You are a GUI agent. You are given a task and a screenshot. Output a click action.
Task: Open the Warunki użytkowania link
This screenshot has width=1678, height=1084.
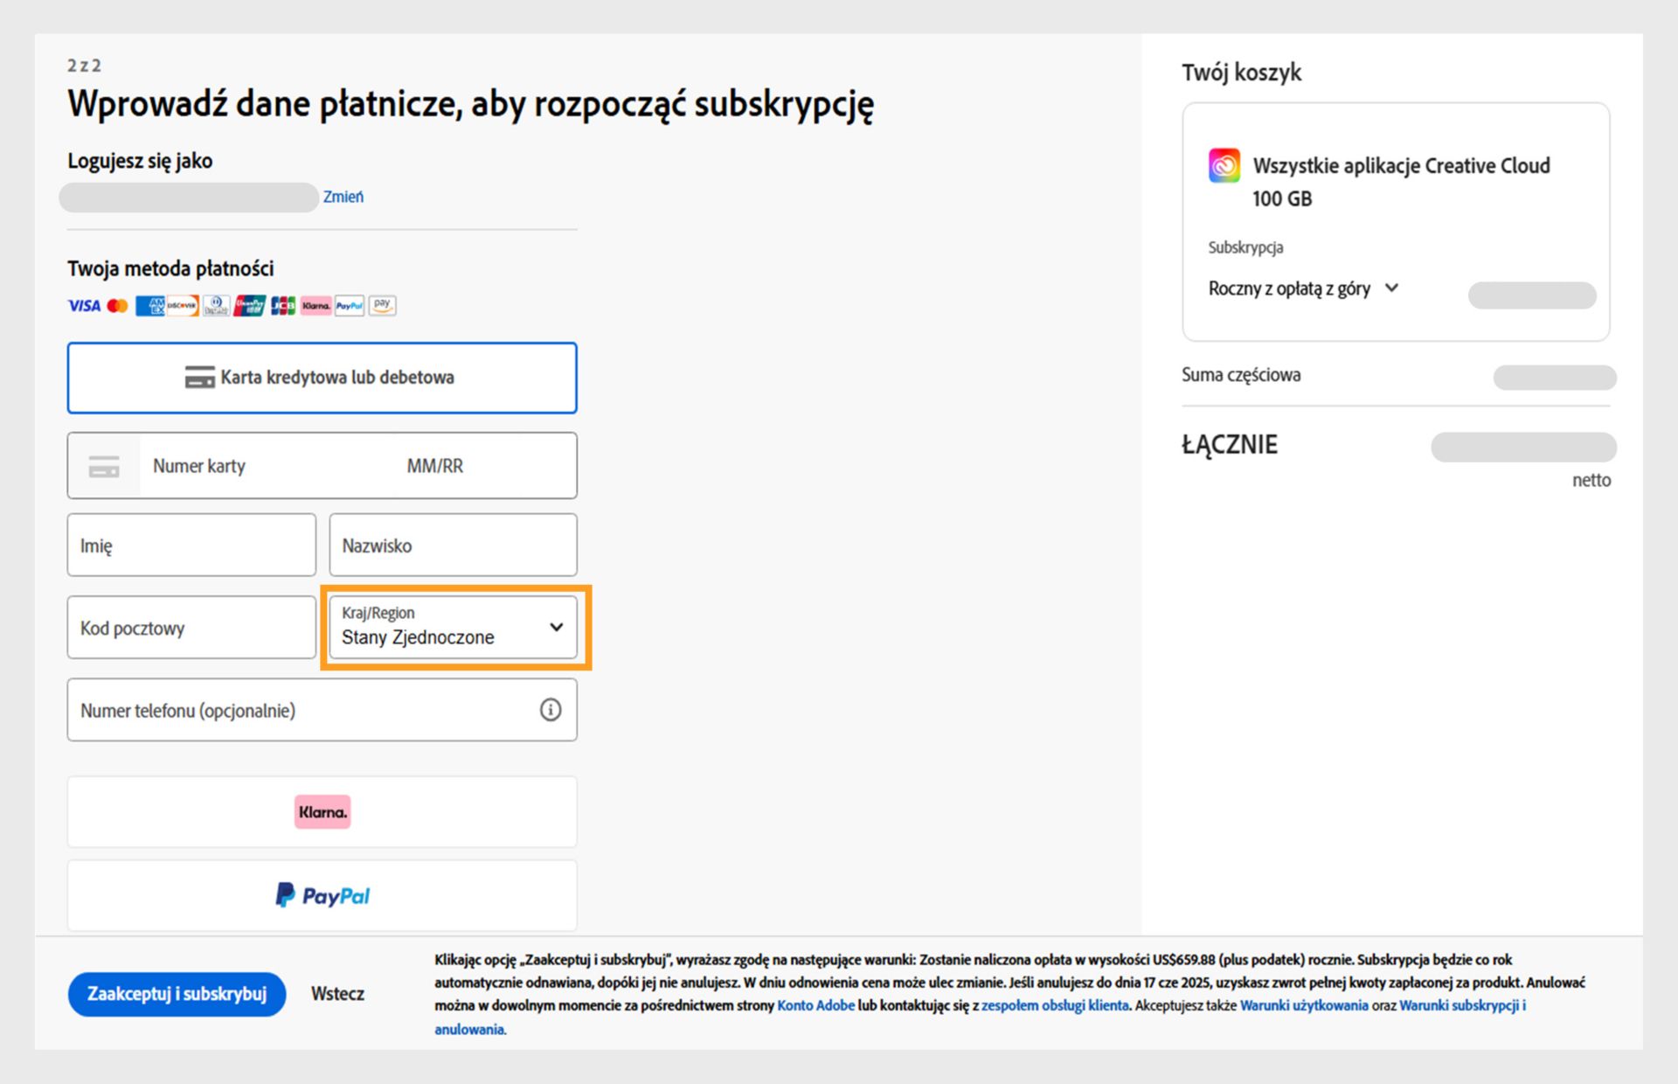click(1303, 1005)
